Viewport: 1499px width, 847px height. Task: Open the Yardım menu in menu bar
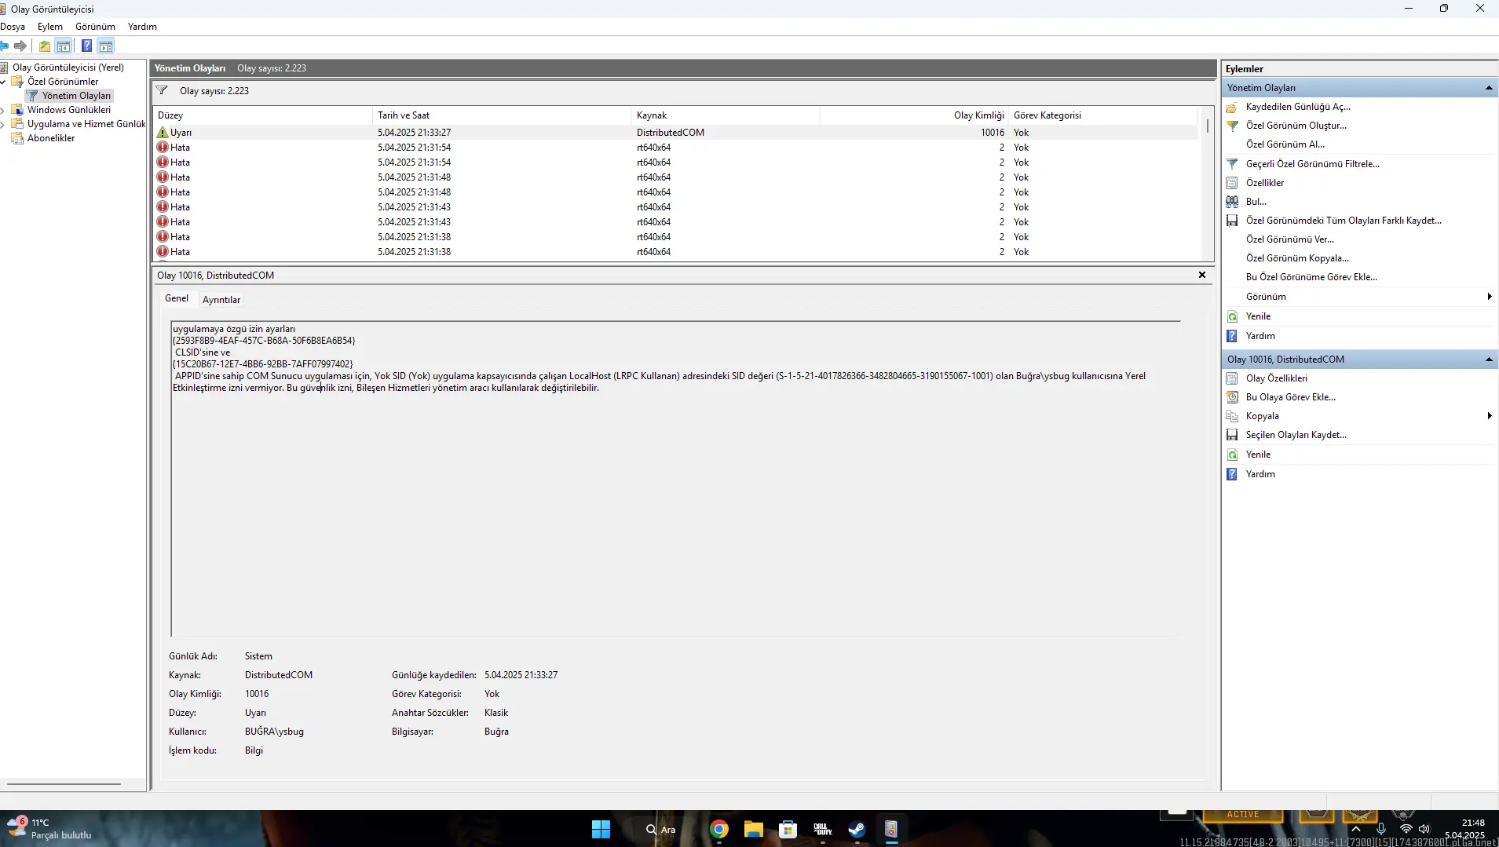142,27
